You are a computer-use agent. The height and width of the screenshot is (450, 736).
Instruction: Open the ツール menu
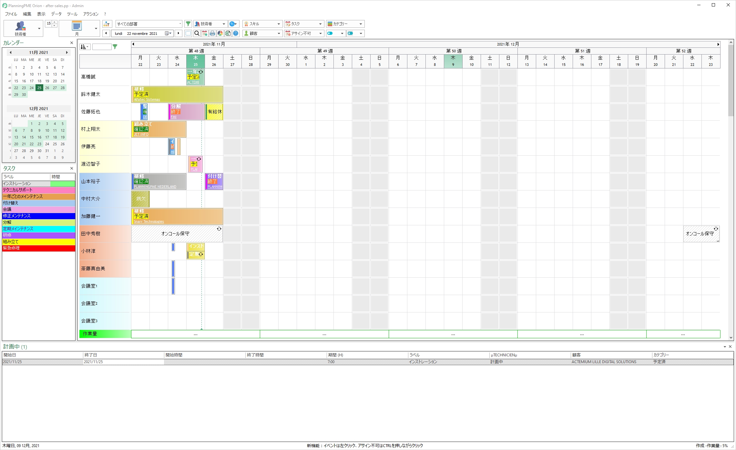coord(72,14)
